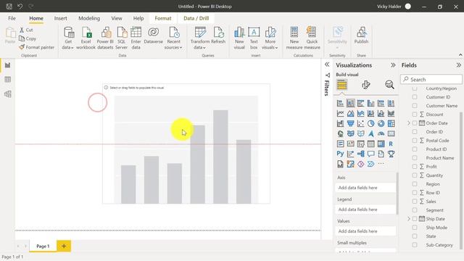Select the line chart visual icon
The width and height of the screenshot is (464, 261).
coord(340,113)
